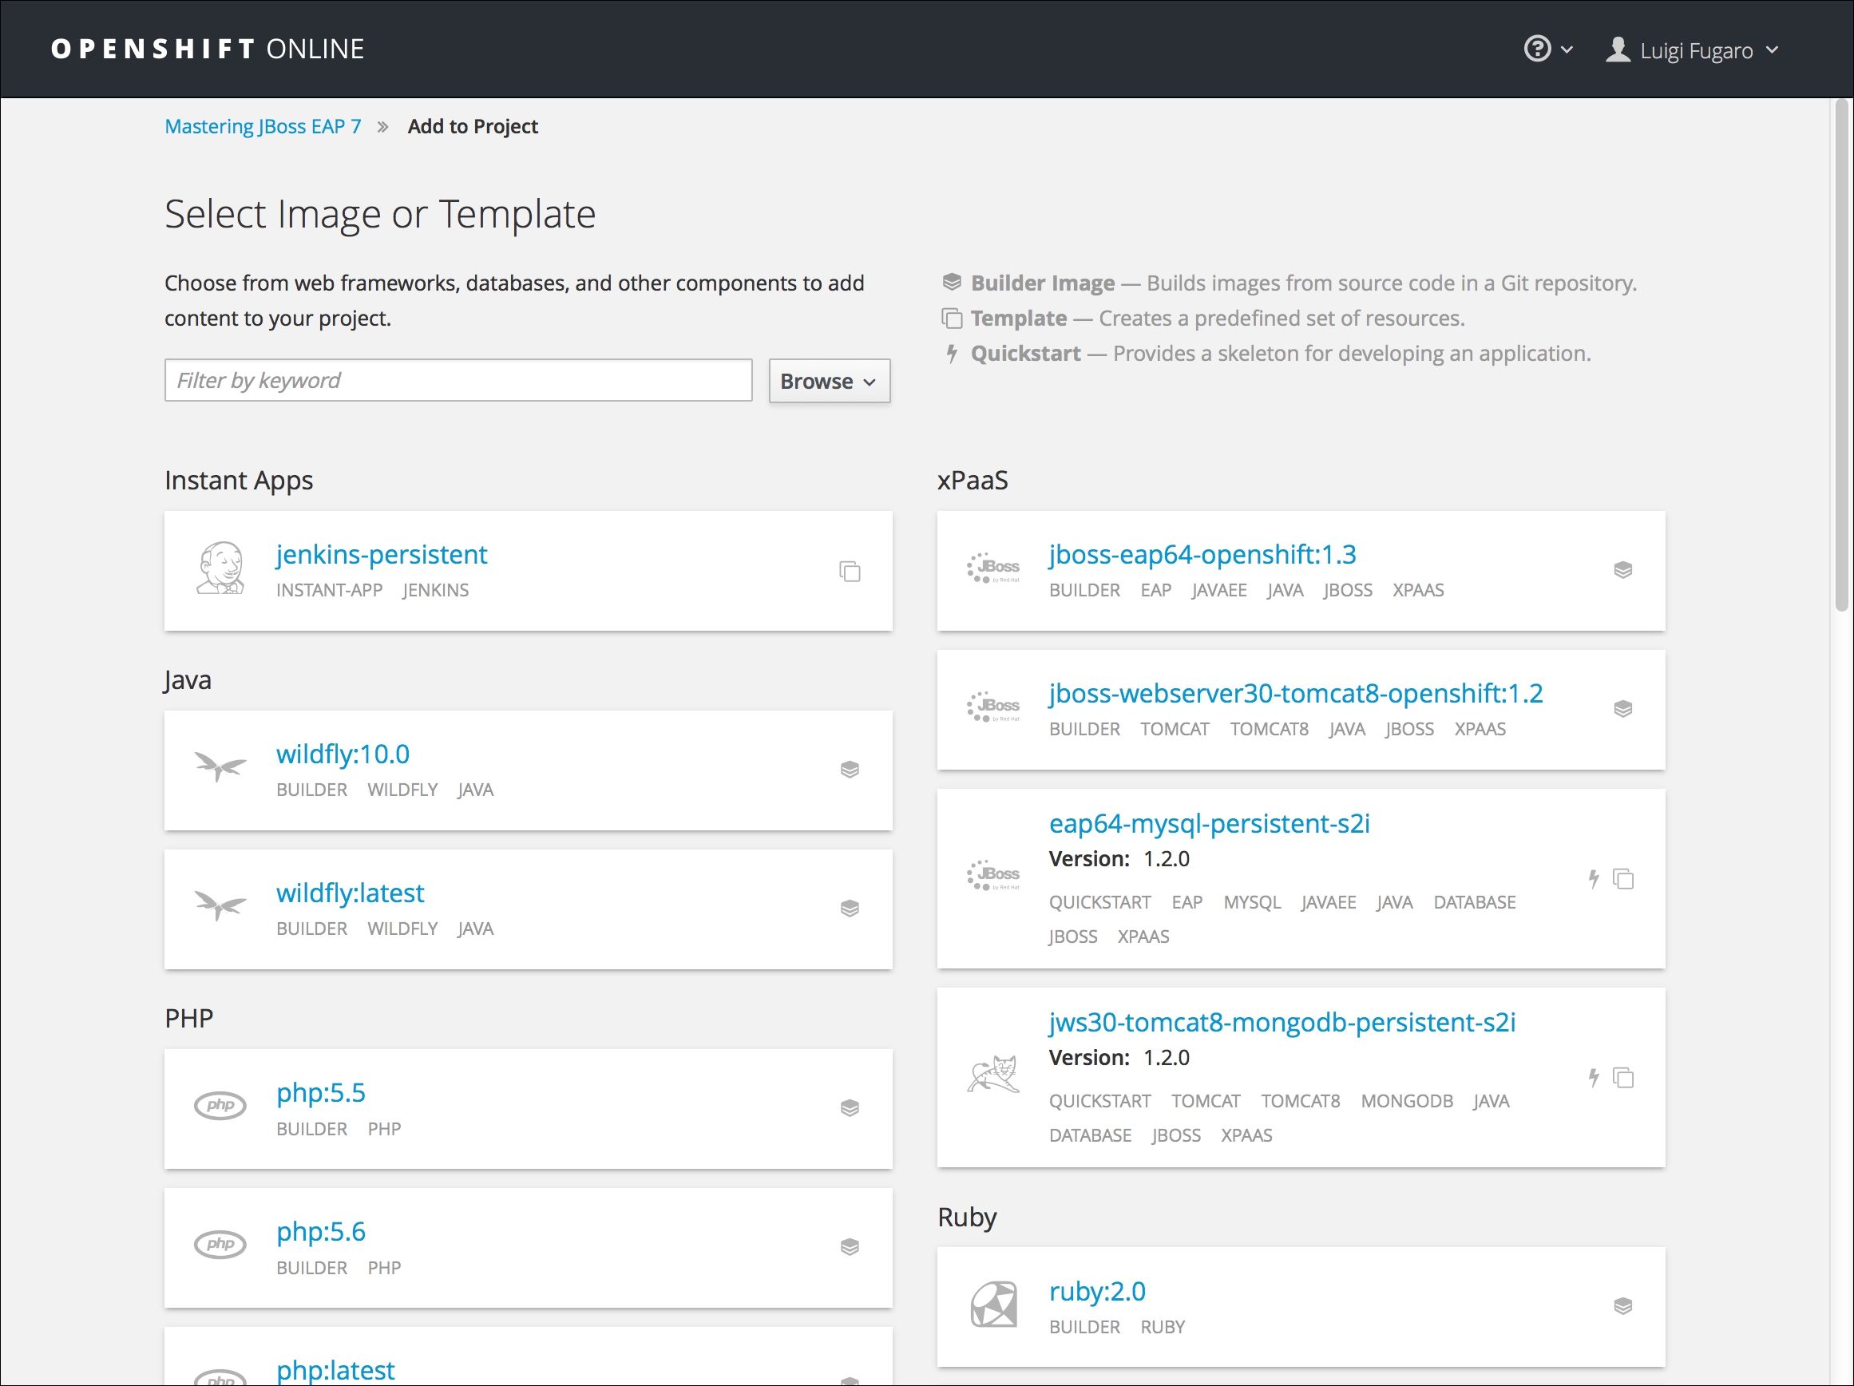The image size is (1854, 1386).
Task: Click the 'Add to Project' breadcrumb text
Action: click(473, 126)
